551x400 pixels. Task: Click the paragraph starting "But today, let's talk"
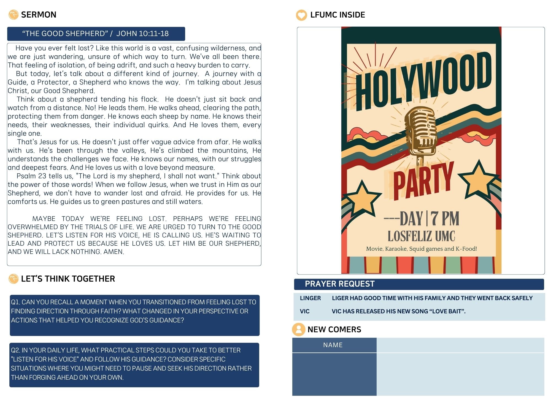pyautogui.click(x=134, y=82)
